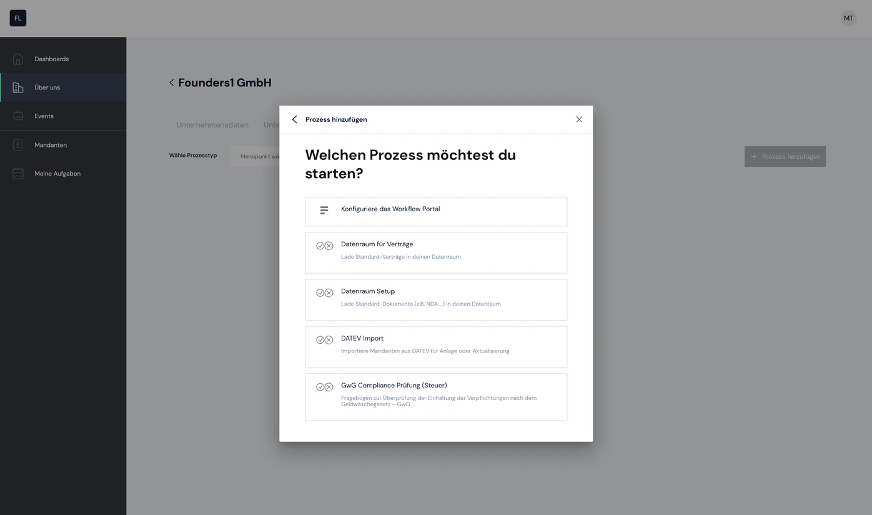Choose Konfiguriere das Workflow Portal
872x515 pixels.
[436, 211]
